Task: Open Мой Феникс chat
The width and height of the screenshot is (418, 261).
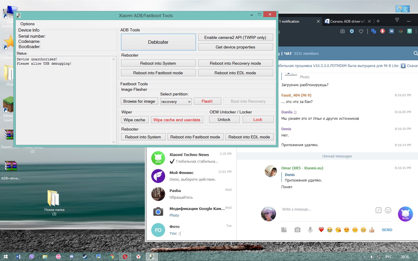Action: coord(191,176)
